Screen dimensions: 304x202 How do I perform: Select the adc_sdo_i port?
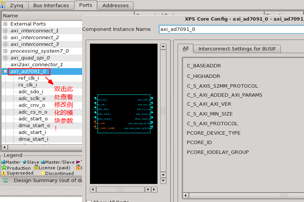31,92
